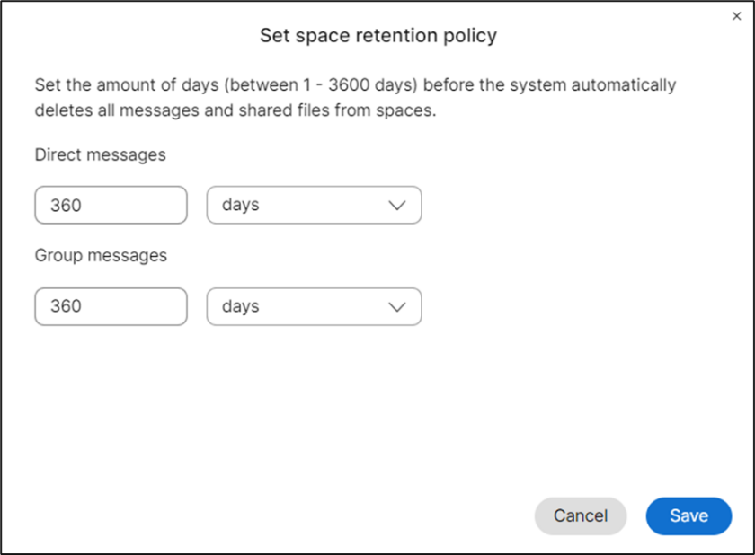This screenshot has width=755, height=555.
Task: Click the "deletes all messages and shared files" line
Action: pos(235,112)
